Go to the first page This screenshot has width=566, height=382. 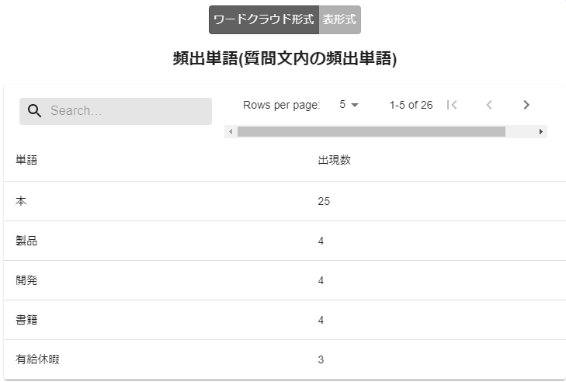coord(453,105)
